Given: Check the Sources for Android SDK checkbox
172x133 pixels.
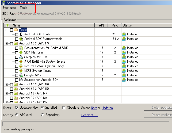Looking at the screenshot, I should coord(17,80).
